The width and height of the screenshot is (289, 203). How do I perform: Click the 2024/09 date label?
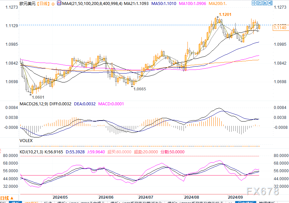pos(235,197)
